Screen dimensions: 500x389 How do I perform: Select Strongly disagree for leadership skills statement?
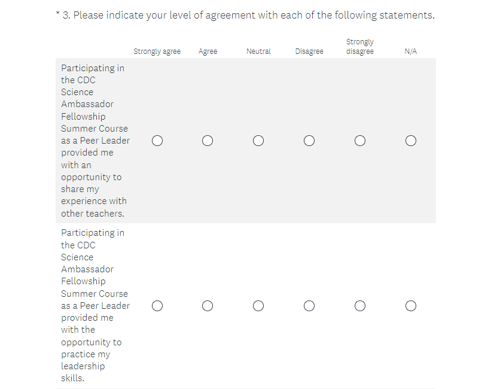[360, 306]
